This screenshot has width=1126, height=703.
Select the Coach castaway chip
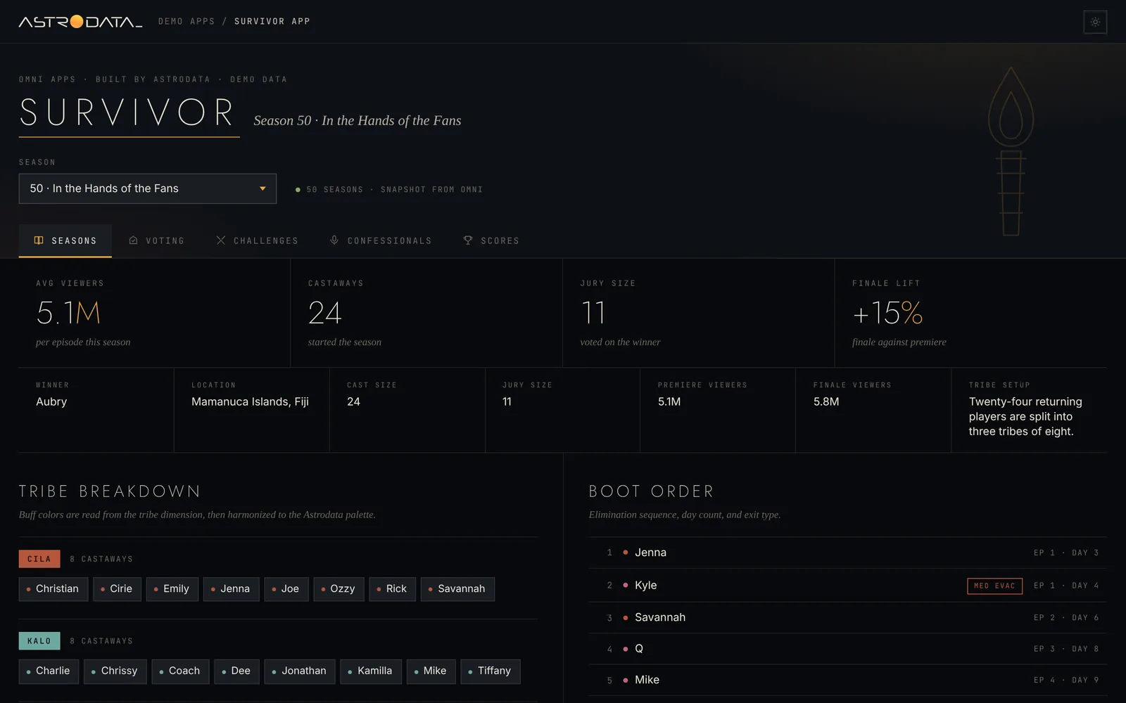pos(180,671)
